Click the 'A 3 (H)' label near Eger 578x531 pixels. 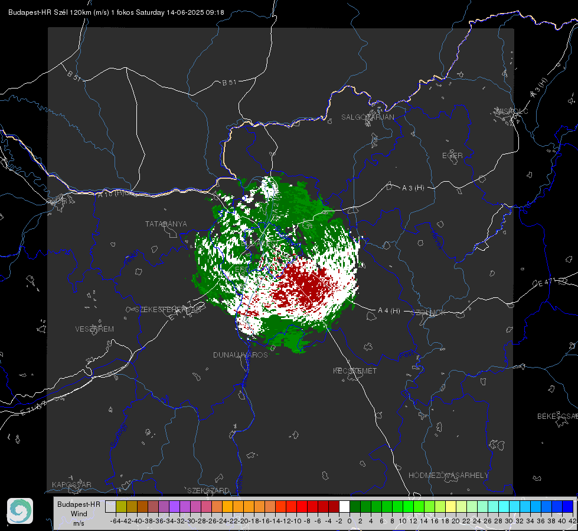pyautogui.click(x=413, y=188)
